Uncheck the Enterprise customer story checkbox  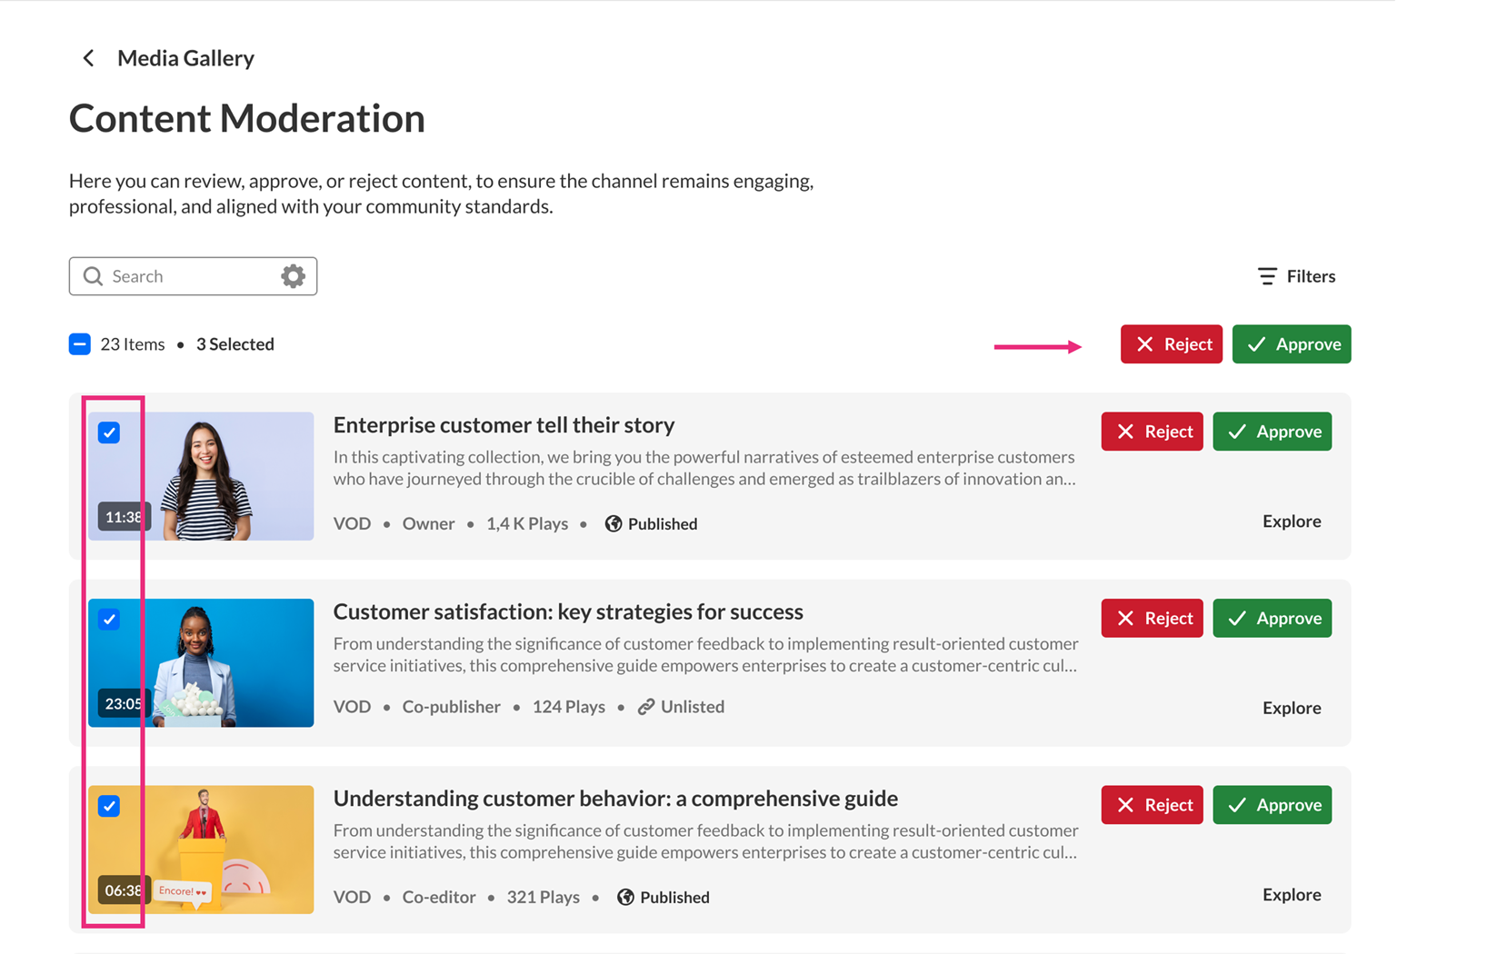tap(109, 432)
